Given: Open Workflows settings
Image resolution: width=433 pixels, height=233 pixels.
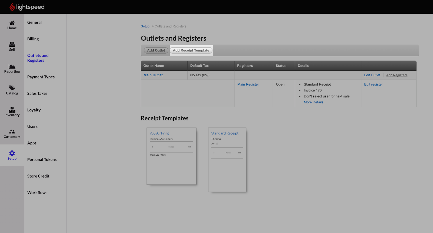Looking at the screenshot, I should coord(37,193).
